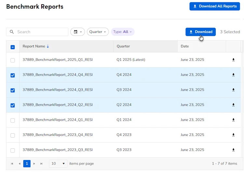Uncheck the 2024_Q2_RESI report checkbox
This screenshot has height=175, width=244.
(x=13, y=105)
